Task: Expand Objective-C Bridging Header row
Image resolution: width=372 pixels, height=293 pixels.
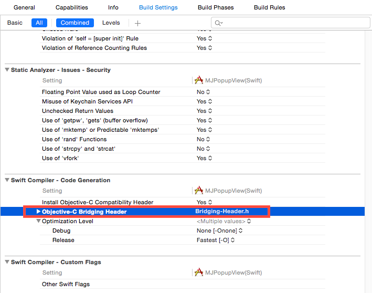Action: [38, 212]
